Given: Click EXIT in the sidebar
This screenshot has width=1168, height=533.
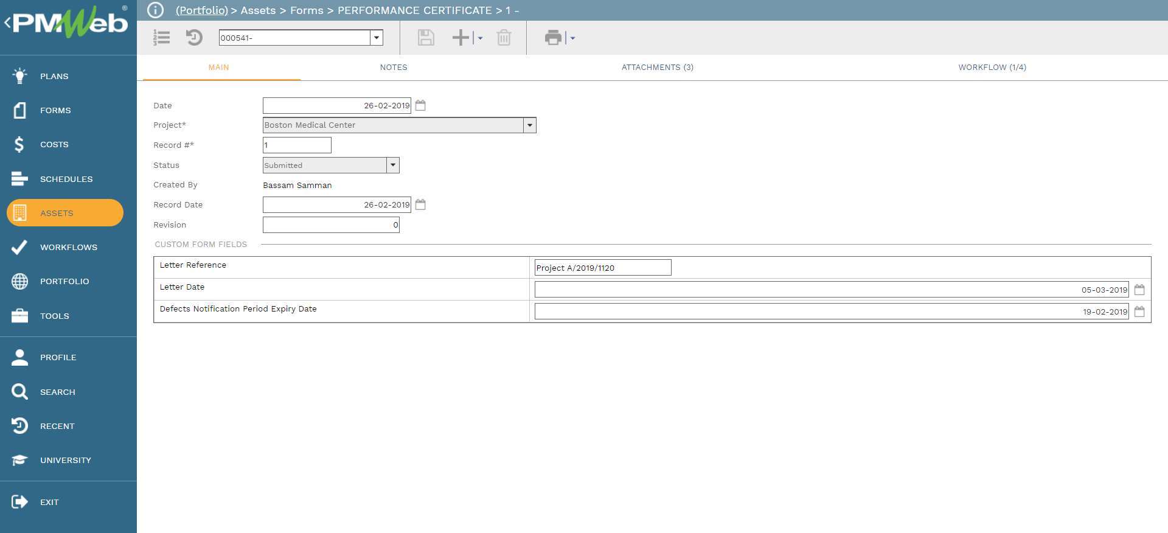Looking at the screenshot, I should coord(49,503).
